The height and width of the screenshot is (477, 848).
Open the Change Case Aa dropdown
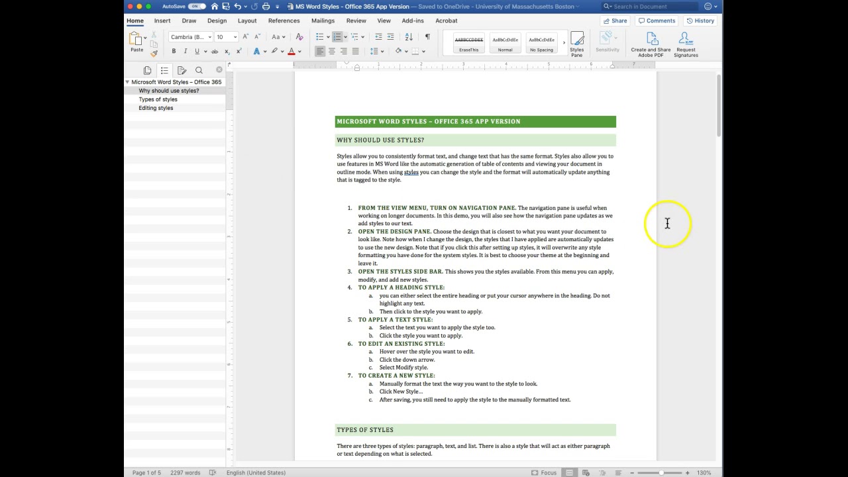(279, 37)
